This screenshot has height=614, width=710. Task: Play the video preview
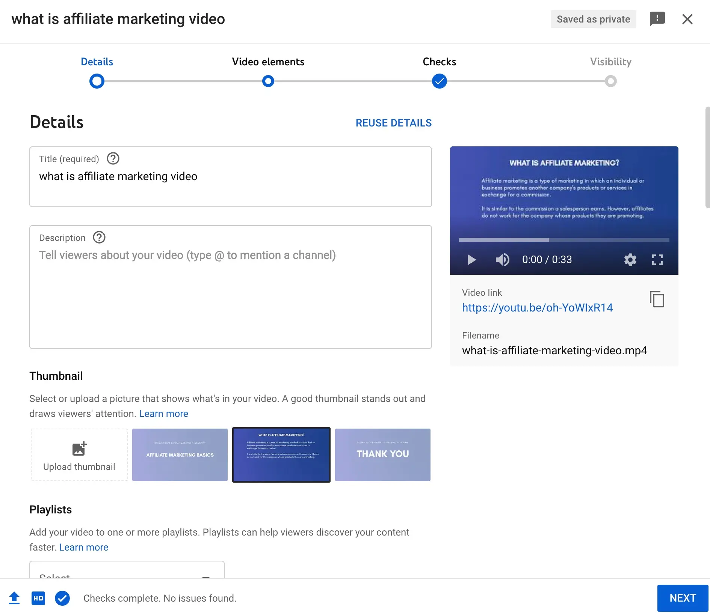point(471,259)
